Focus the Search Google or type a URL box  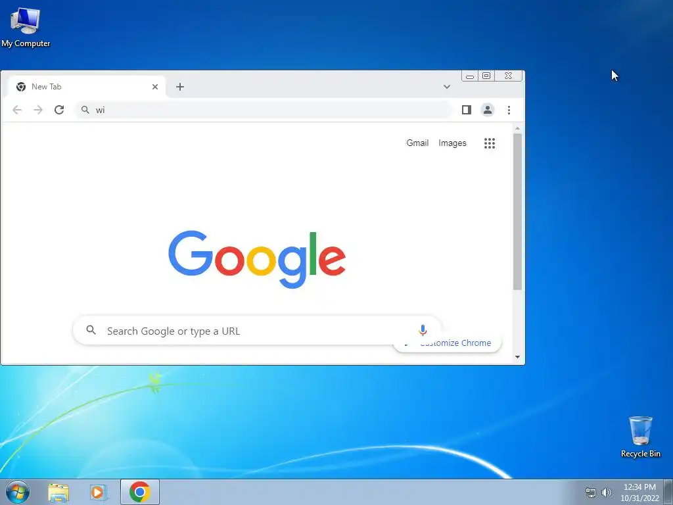pos(257,330)
